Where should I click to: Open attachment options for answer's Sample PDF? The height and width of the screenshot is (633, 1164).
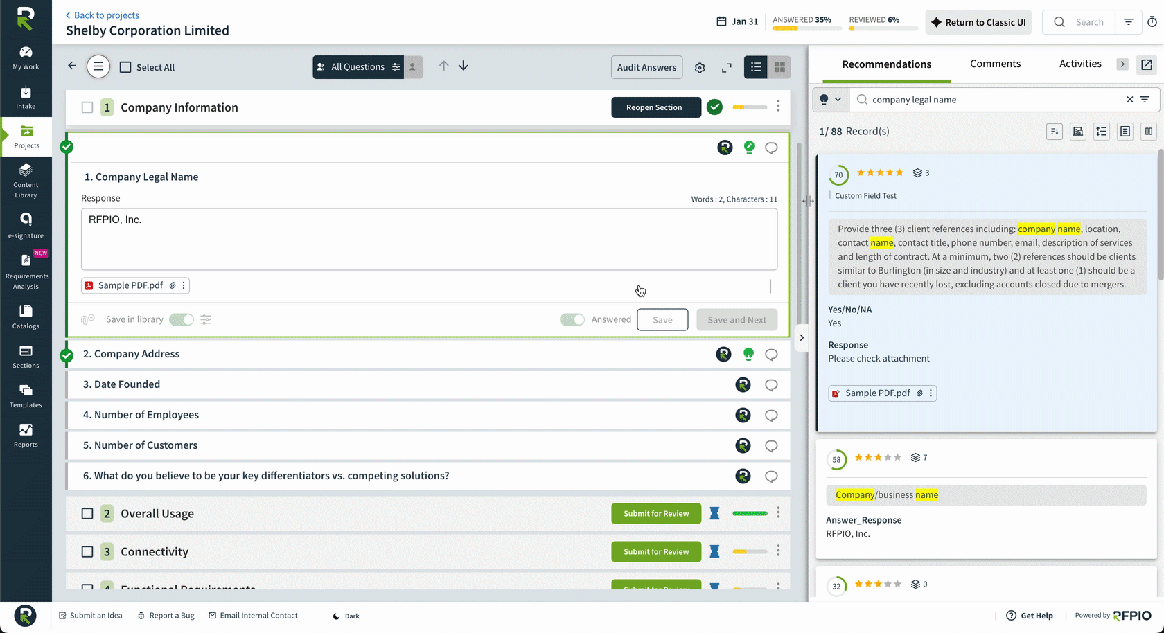(x=184, y=285)
